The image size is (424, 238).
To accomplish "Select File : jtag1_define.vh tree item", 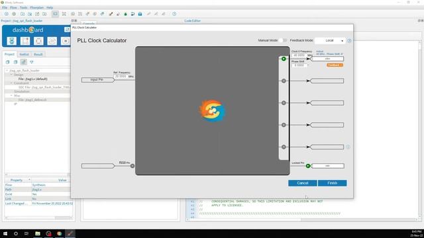I will 32,100.
